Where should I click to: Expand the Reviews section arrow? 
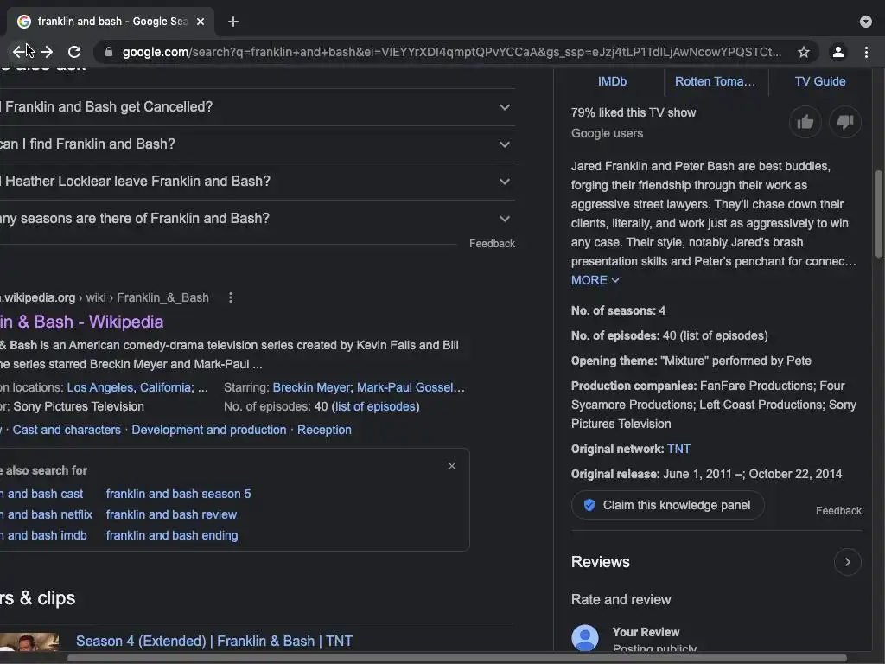pyautogui.click(x=847, y=562)
